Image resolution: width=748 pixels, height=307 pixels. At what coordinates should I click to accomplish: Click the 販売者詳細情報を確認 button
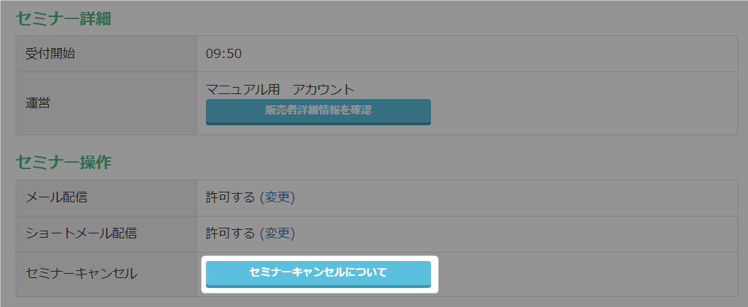tap(318, 111)
